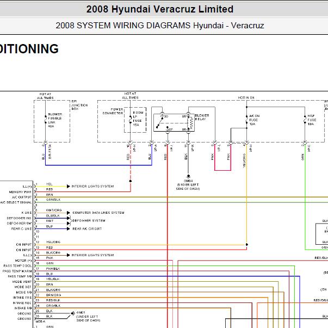Select the 'PASS TEMP COOL' pin label
The image size is (328, 328).
[17, 265]
